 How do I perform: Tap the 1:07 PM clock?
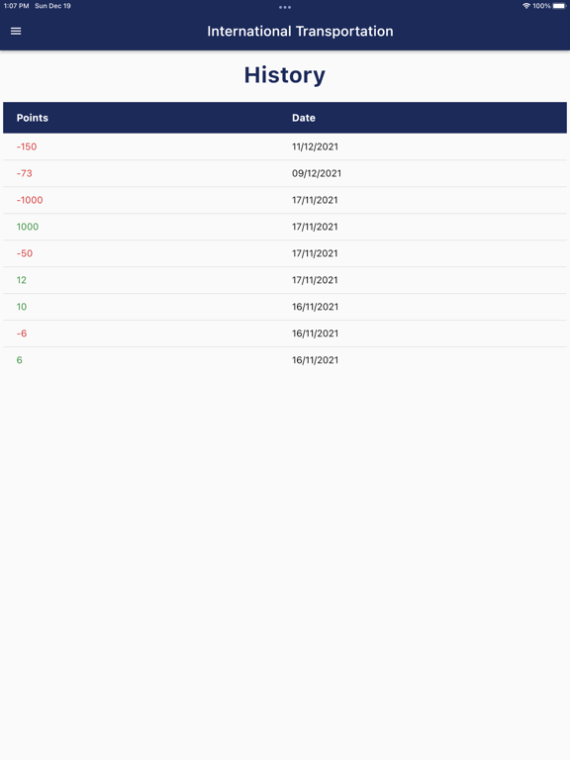[17, 6]
